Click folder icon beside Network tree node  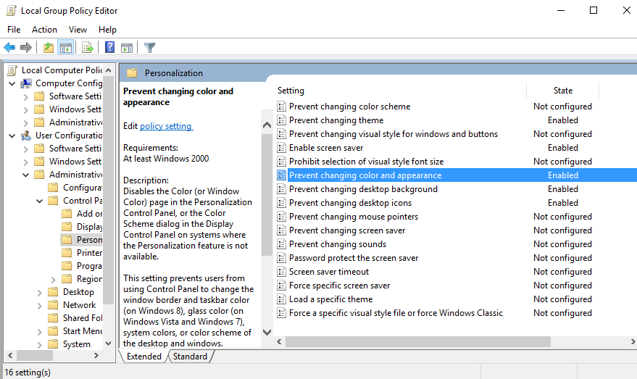[x=53, y=304]
